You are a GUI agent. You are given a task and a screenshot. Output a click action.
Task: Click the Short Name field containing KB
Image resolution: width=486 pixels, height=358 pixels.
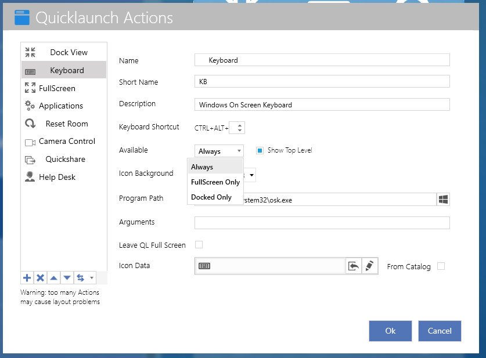point(322,81)
